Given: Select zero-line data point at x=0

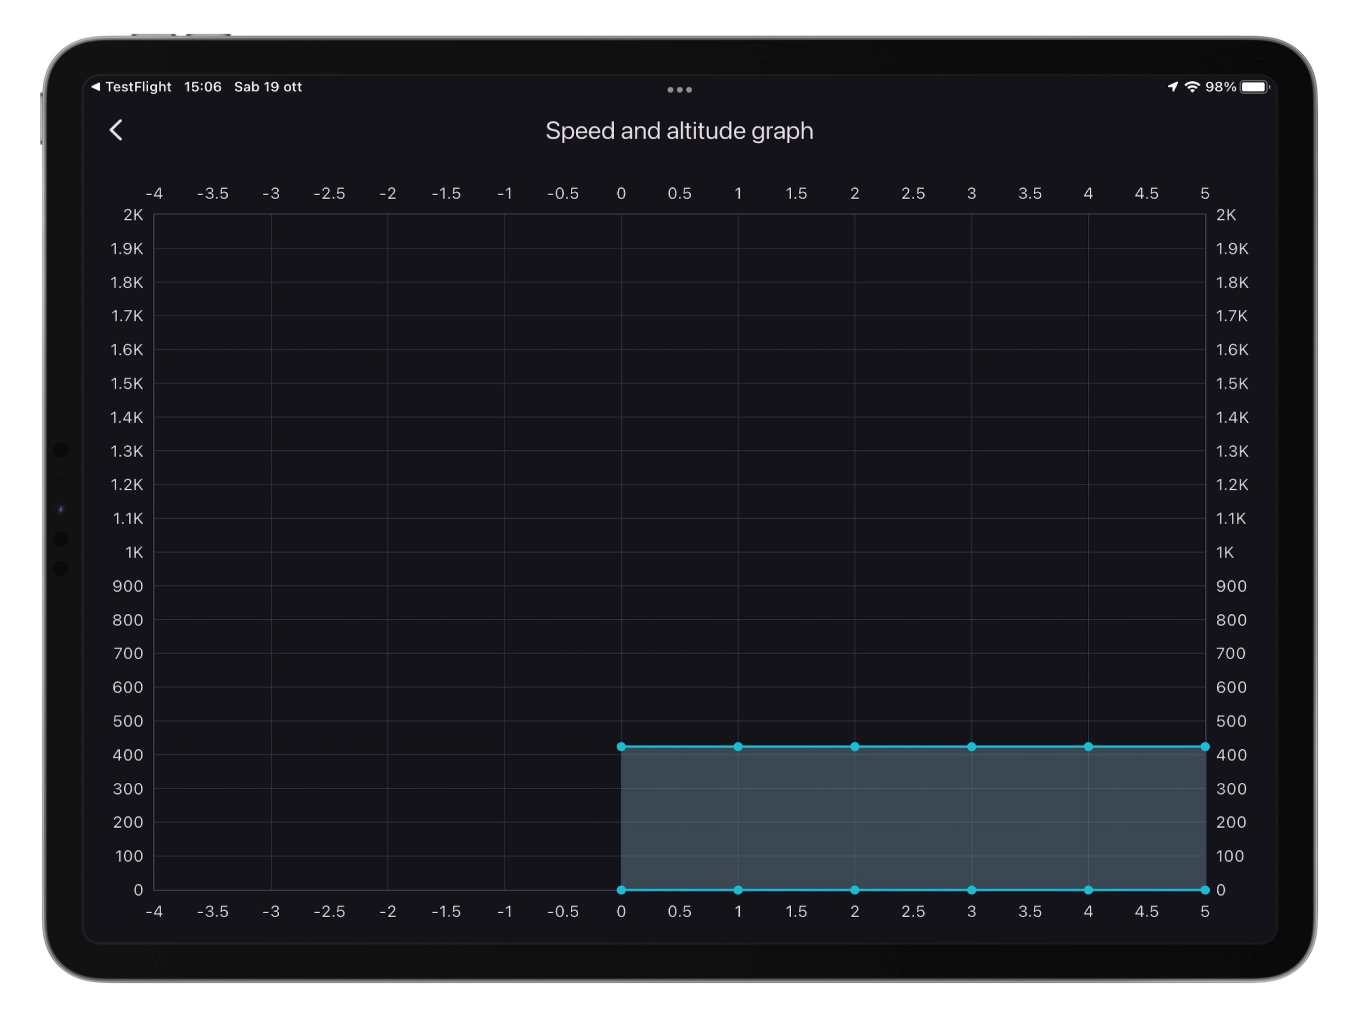Looking at the screenshot, I should [x=621, y=890].
